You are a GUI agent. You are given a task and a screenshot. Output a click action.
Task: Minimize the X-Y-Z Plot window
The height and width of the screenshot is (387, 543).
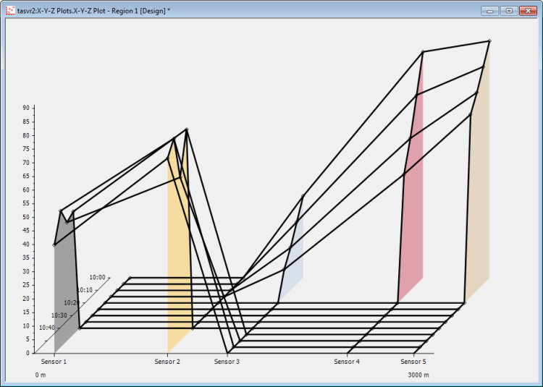click(490, 11)
